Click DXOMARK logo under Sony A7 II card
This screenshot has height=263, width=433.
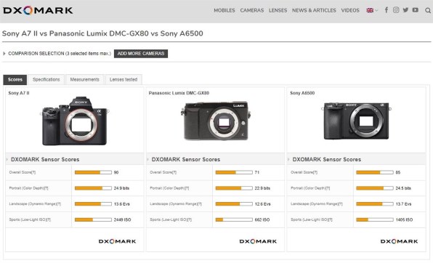(x=118, y=241)
